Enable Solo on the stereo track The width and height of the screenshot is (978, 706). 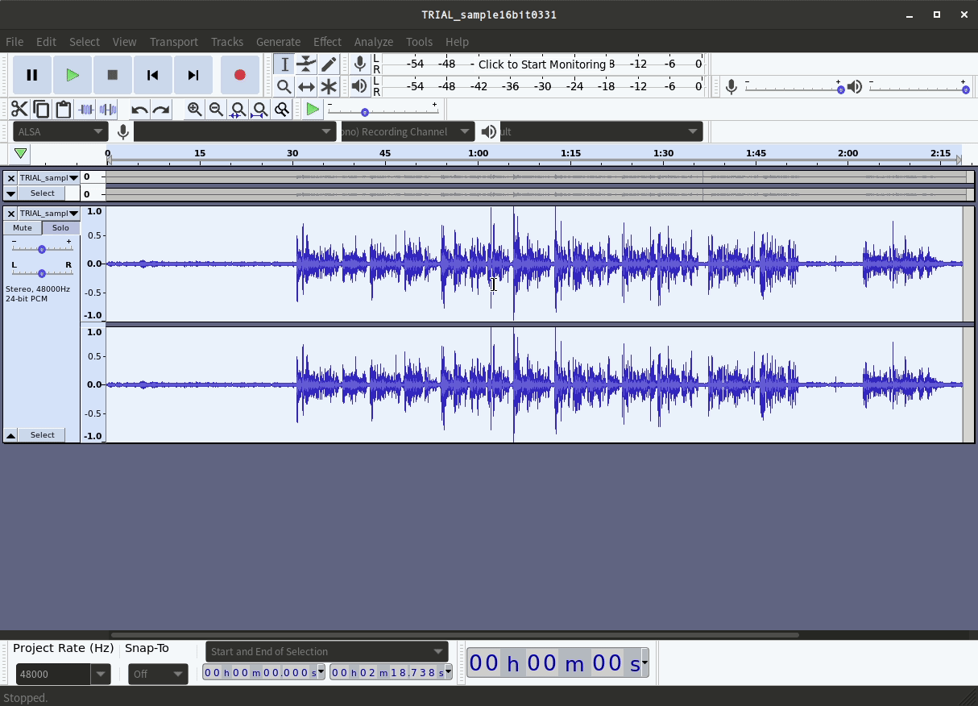point(60,228)
